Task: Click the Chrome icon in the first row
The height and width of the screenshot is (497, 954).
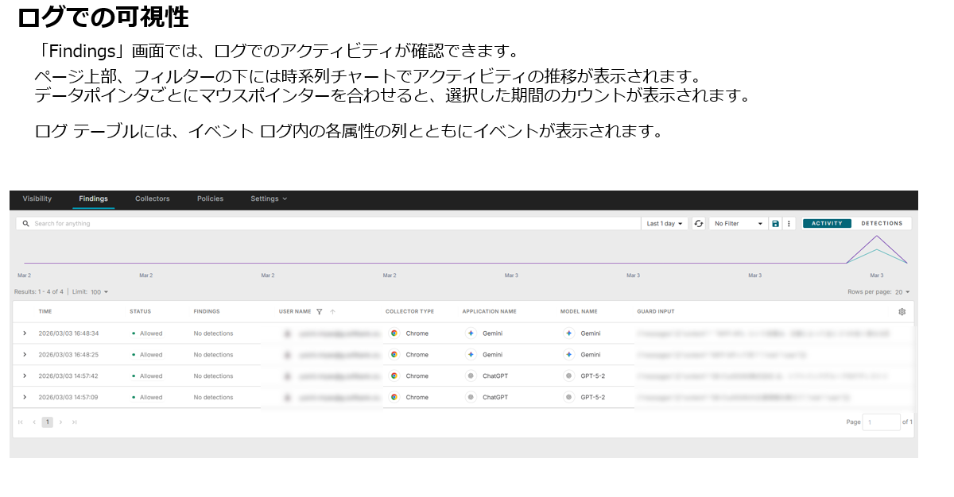Action: (x=394, y=333)
